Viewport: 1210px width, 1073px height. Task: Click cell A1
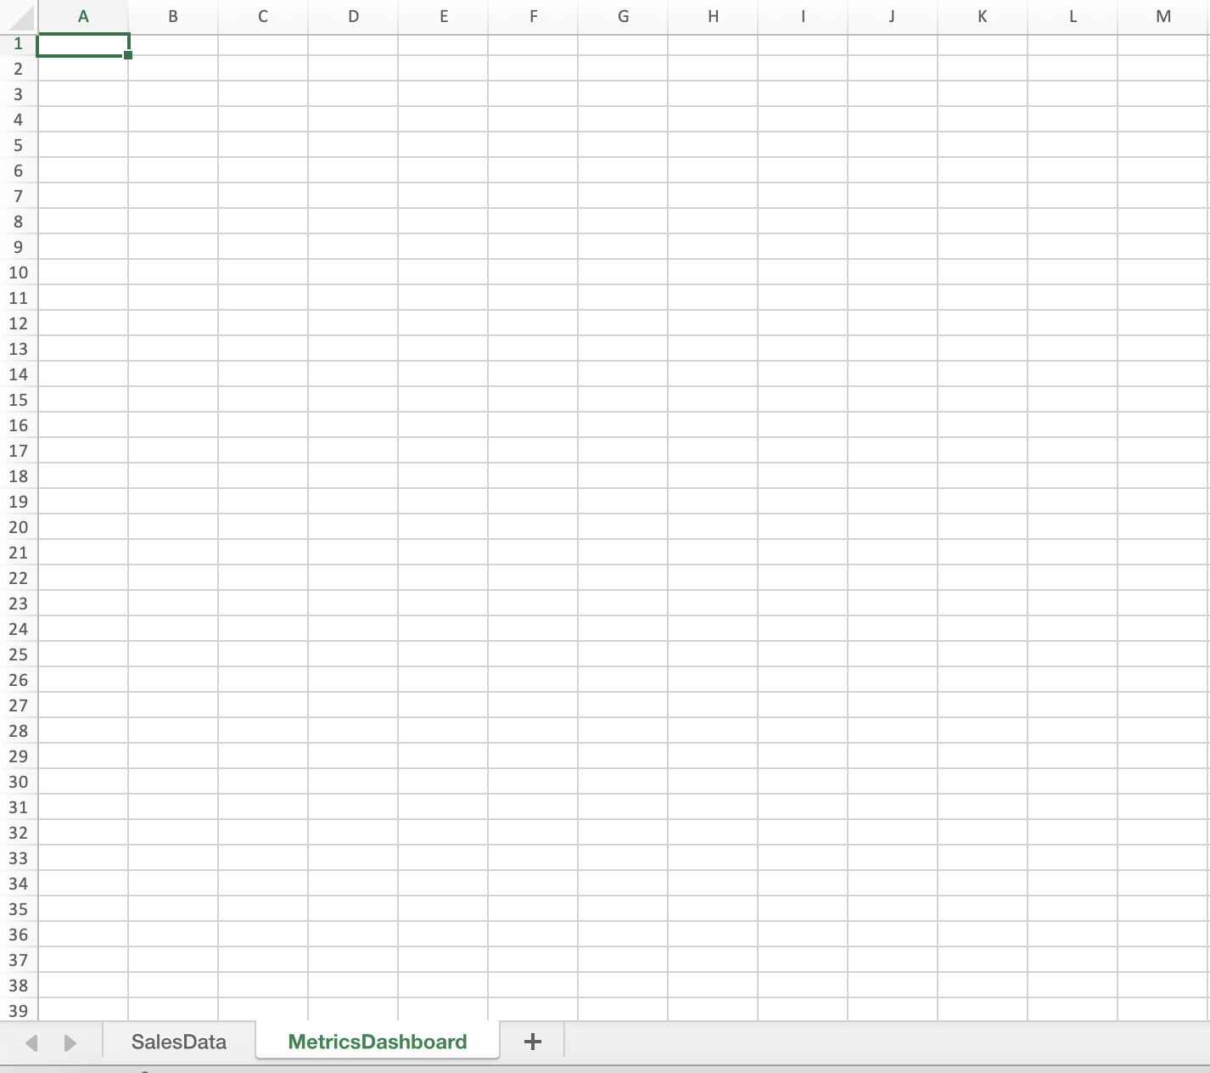82,43
